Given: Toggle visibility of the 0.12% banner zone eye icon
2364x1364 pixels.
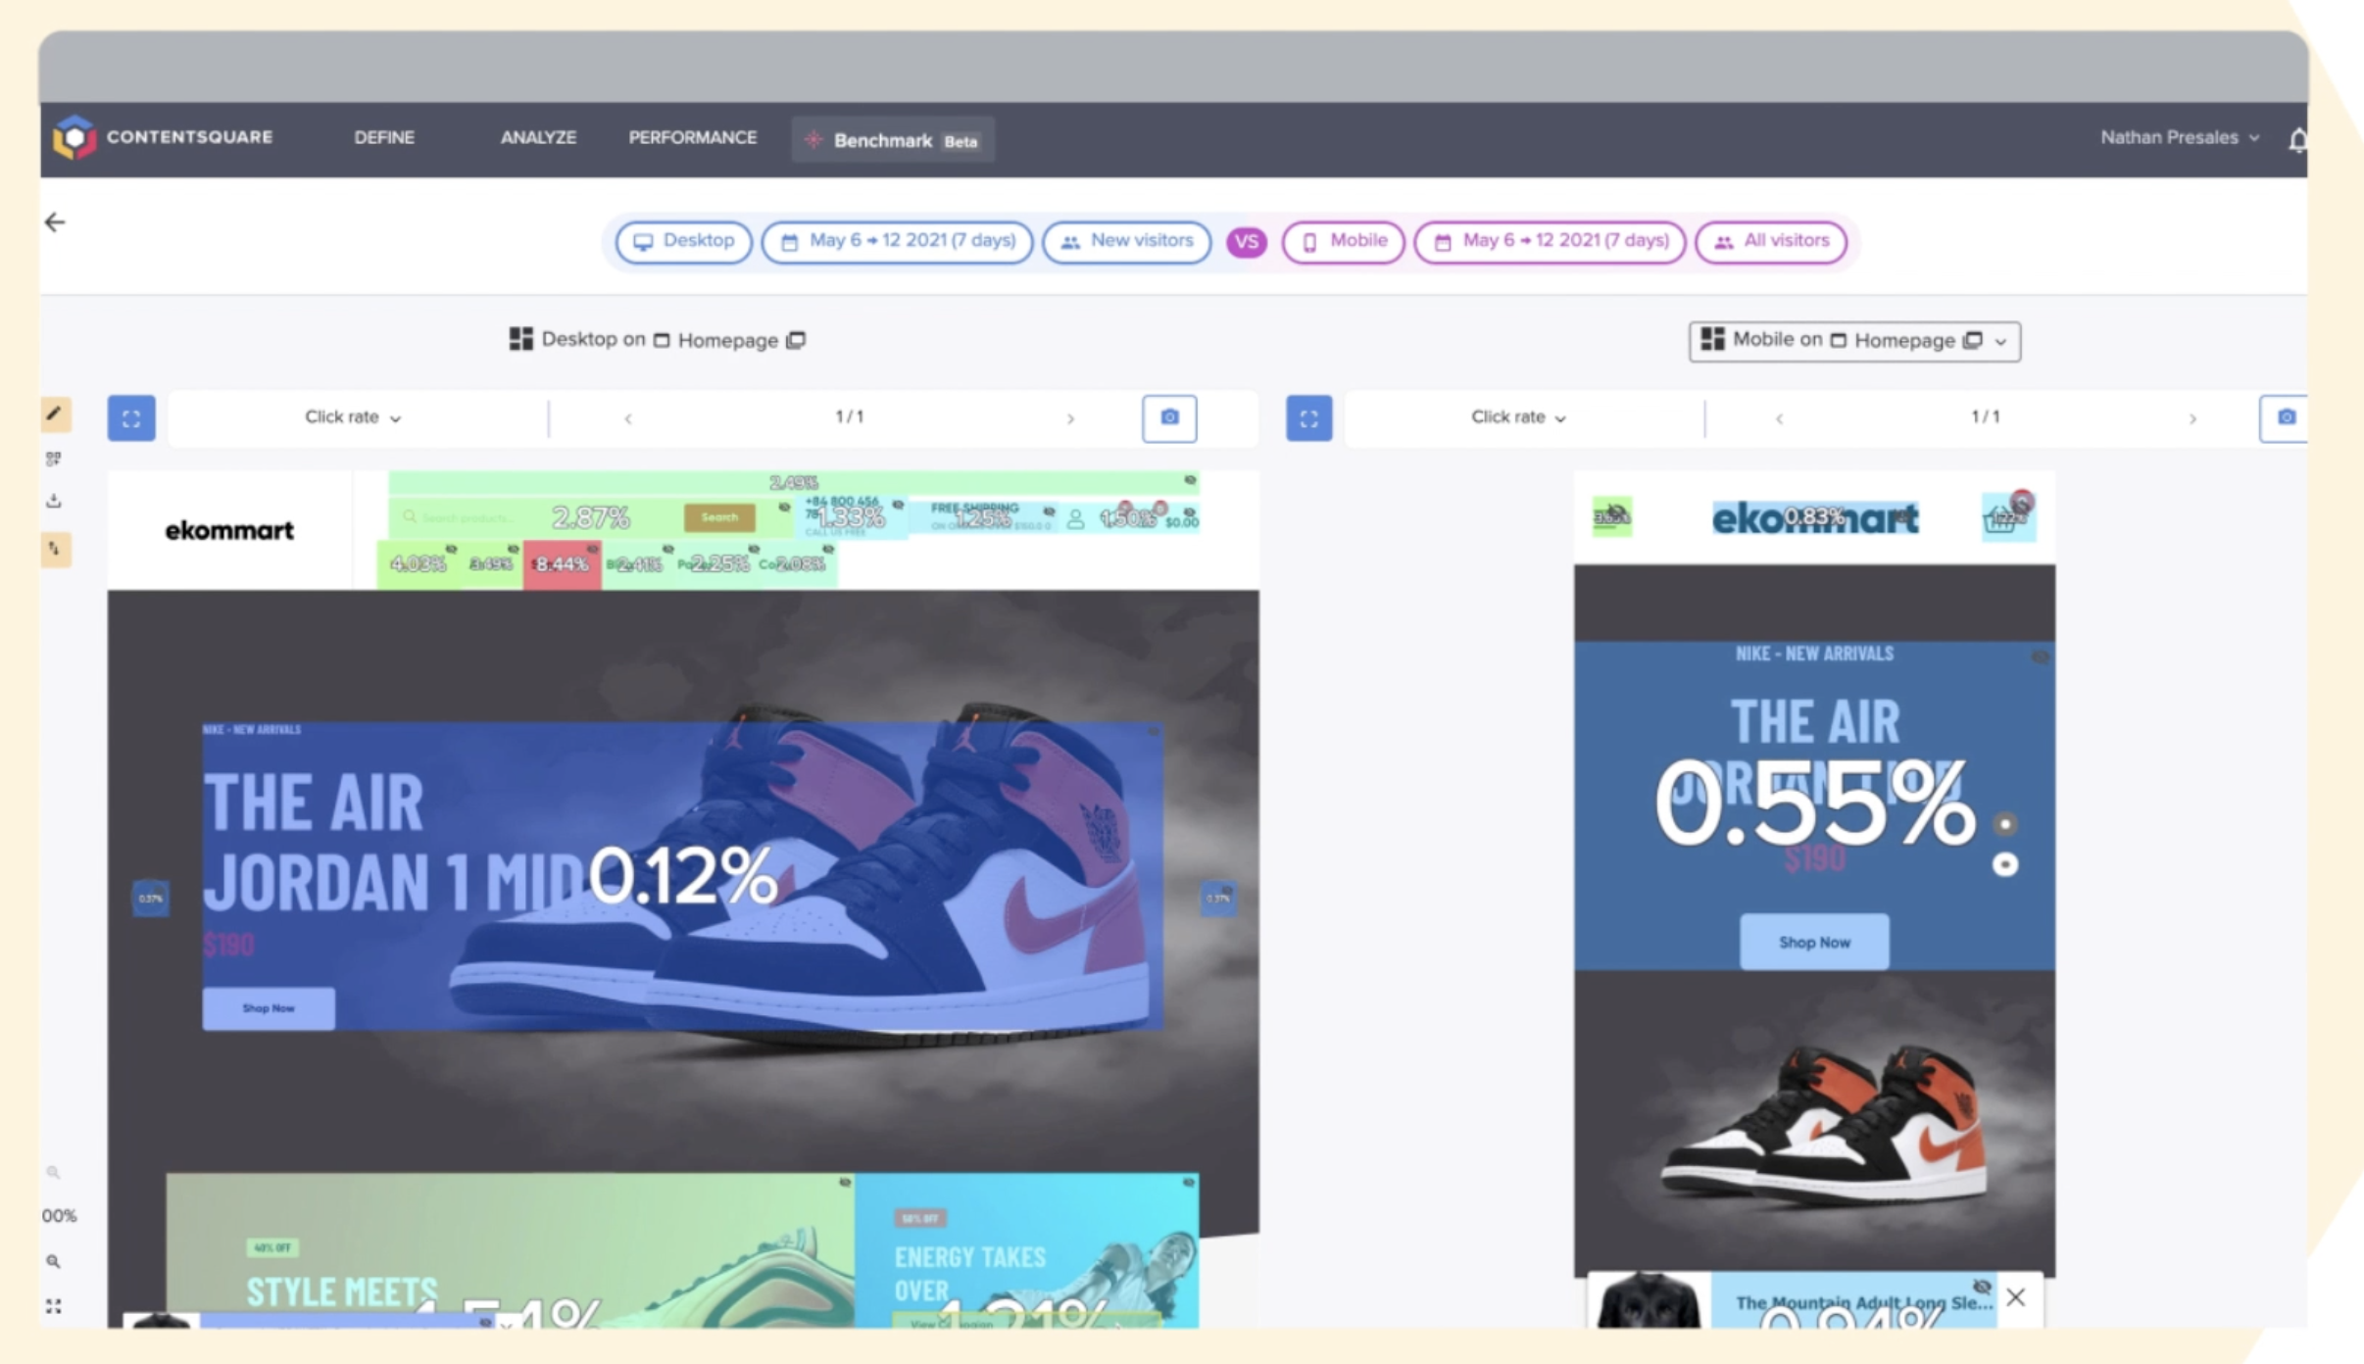Looking at the screenshot, I should (1153, 731).
